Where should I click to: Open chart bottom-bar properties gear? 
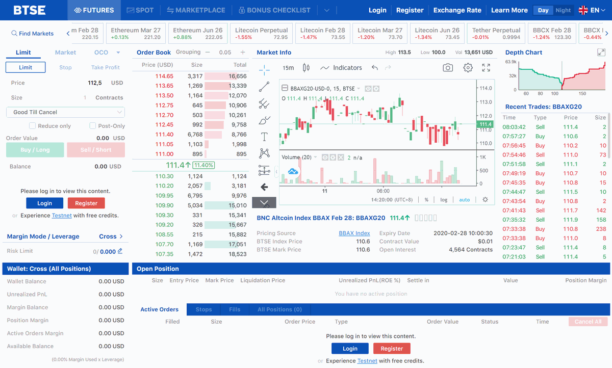(x=485, y=200)
